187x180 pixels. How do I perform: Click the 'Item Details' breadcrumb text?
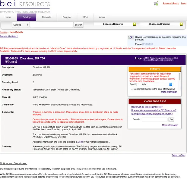point(16,32)
